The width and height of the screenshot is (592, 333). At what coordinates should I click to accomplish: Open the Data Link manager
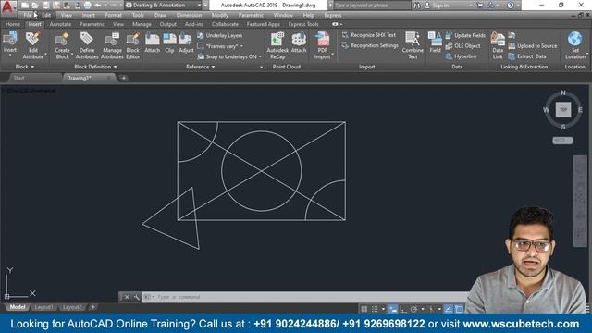tap(498, 45)
